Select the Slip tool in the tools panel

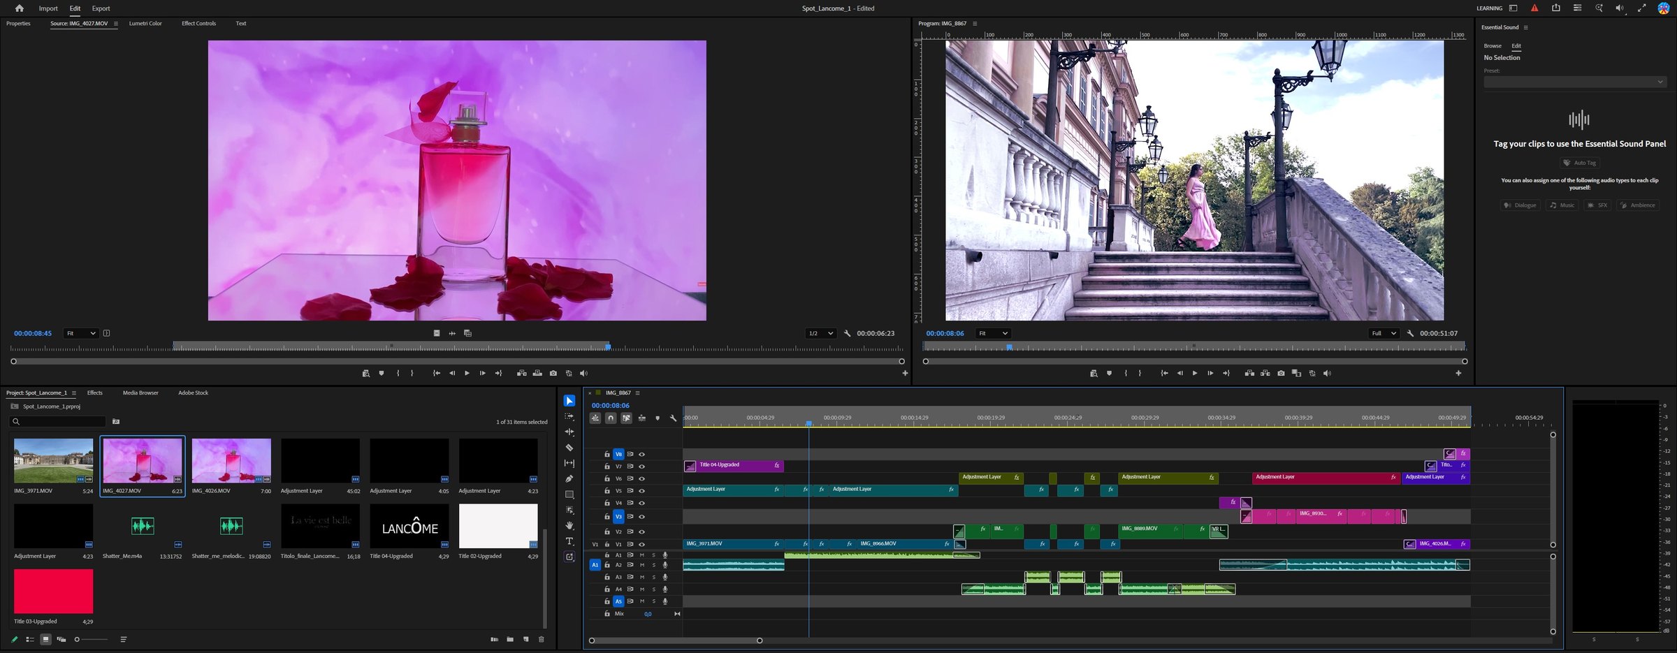pos(569,463)
